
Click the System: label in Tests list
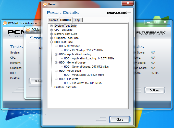[15, 52]
